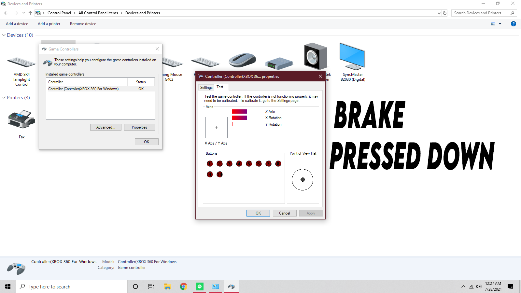Click the help question mark icon

tap(514, 24)
